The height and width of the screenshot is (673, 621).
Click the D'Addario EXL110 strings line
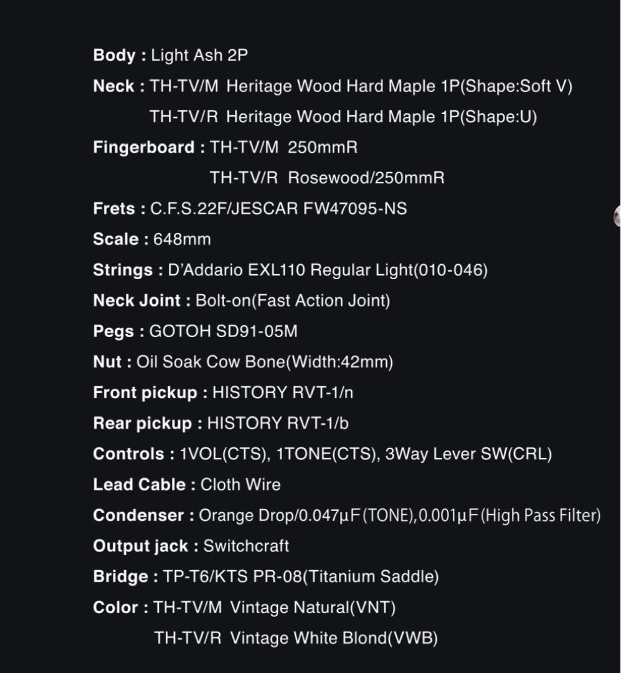290,270
